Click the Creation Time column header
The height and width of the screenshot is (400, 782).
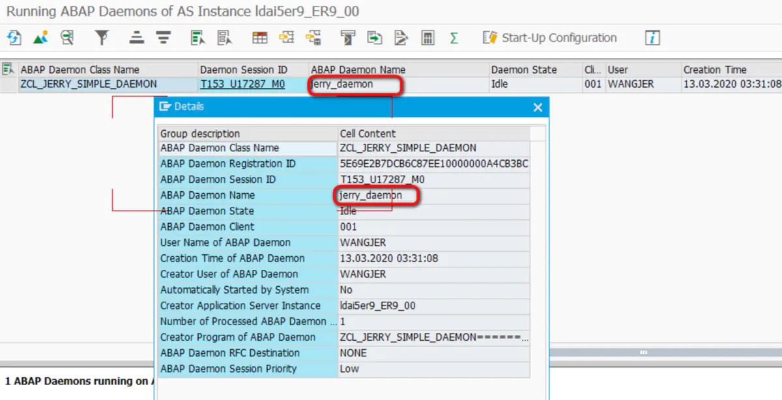715,70
